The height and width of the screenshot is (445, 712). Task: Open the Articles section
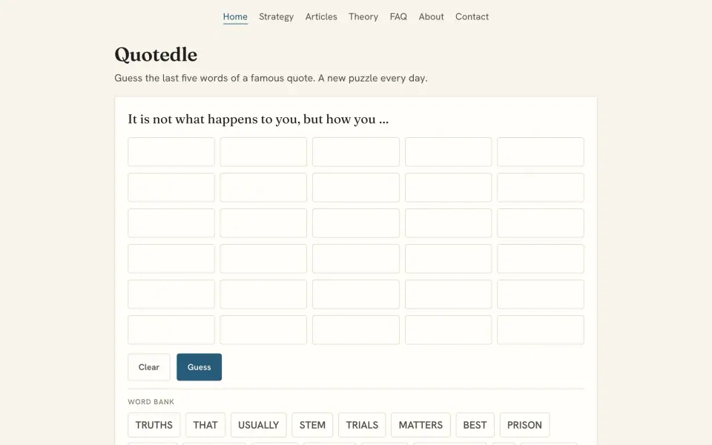tap(321, 17)
